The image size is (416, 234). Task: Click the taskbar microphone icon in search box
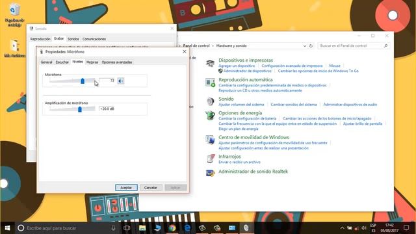click(x=113, y=228)
